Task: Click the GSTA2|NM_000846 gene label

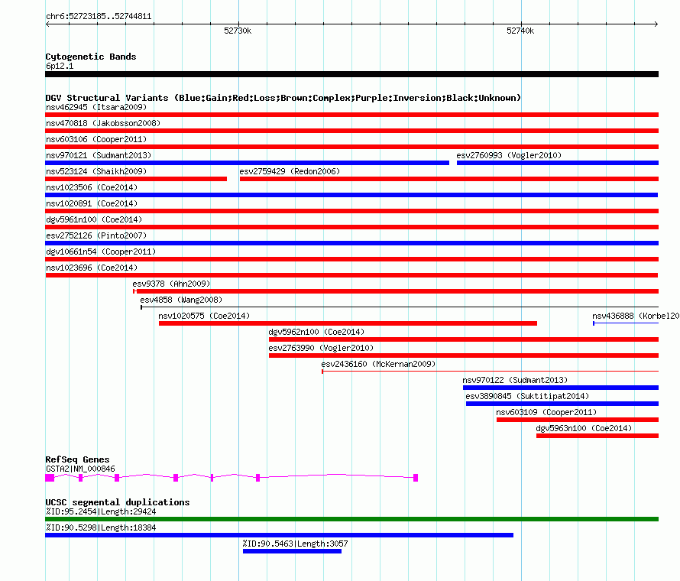Action: tap(80, 469)
